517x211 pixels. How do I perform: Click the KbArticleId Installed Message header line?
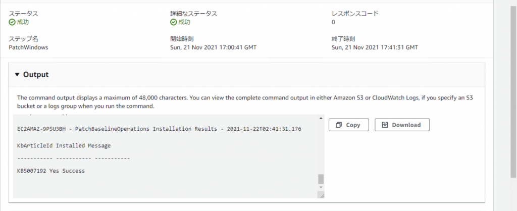(64, 146)
